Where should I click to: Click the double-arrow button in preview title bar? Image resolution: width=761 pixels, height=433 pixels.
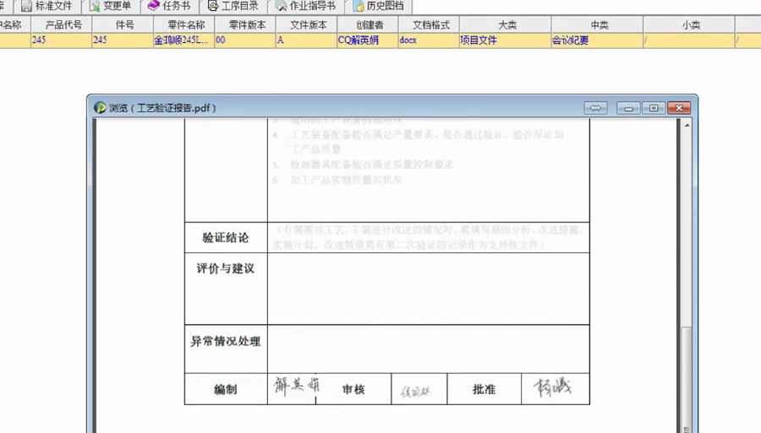[595, 107]
